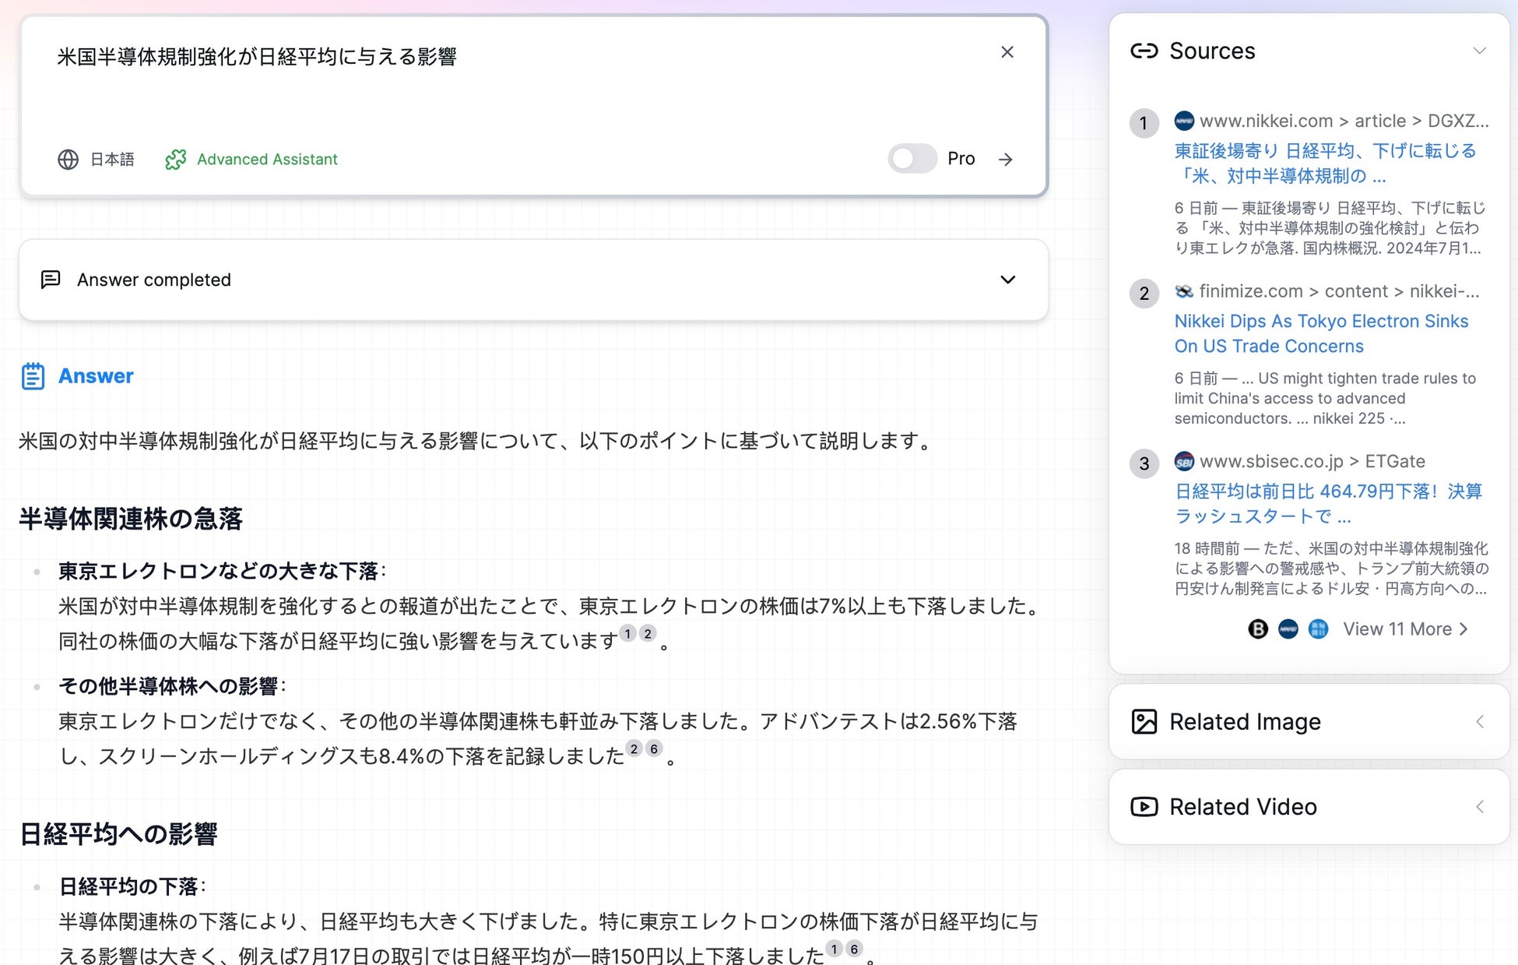Screen dimensions: 1518x965
Task: Collapse the Sources panel chevron
Action: pos(1479,51)
